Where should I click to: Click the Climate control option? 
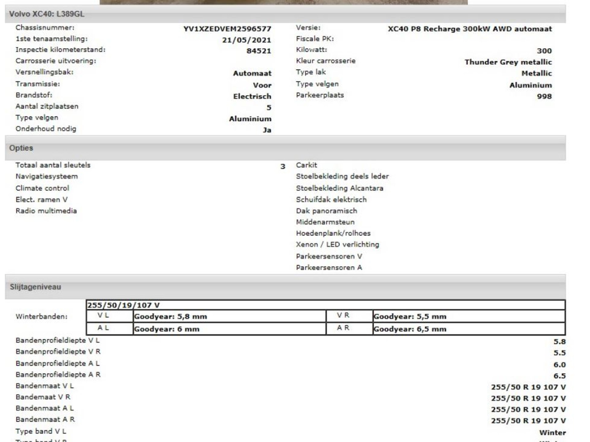(42, 188)
